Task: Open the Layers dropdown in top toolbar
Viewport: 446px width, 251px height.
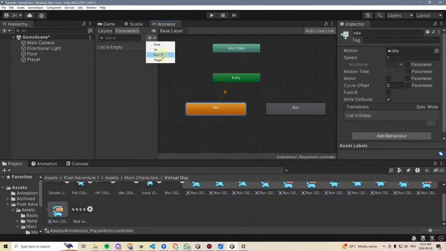Action: tap(400, 15)
